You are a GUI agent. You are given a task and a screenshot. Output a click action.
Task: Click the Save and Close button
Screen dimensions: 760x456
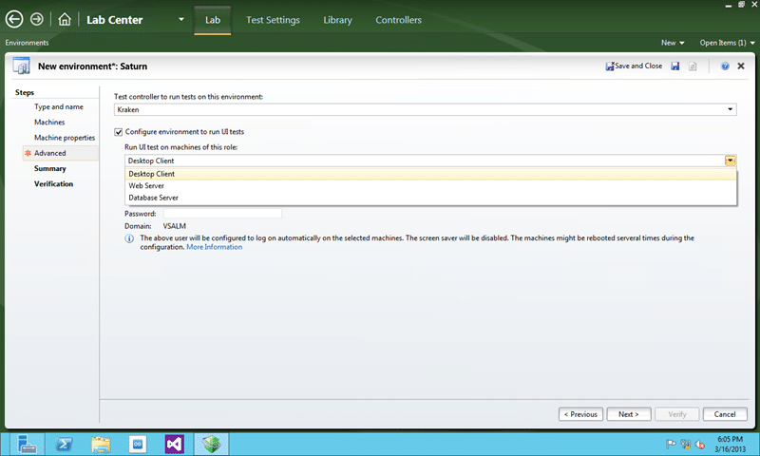(x=634, y=66)
